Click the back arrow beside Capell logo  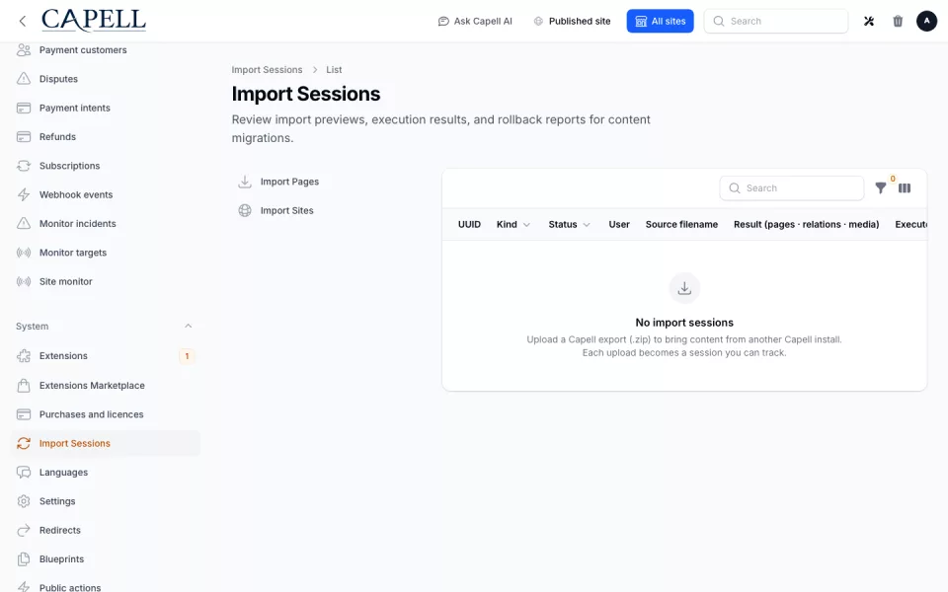23,21
